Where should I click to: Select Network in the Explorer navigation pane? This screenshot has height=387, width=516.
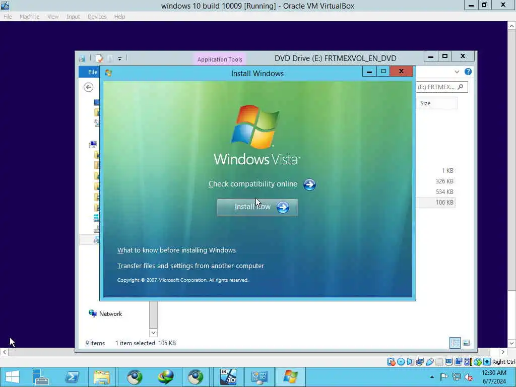[x=105, y=314]
